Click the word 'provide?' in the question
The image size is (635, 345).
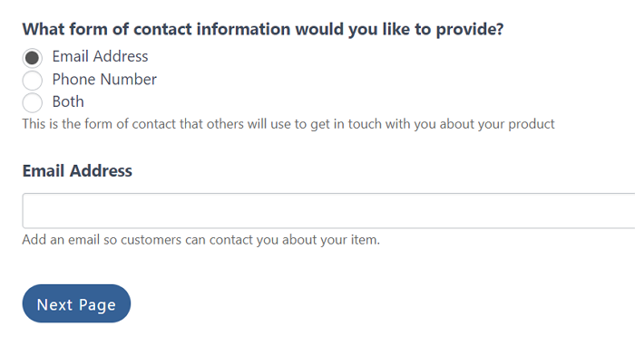pos(470,30)
